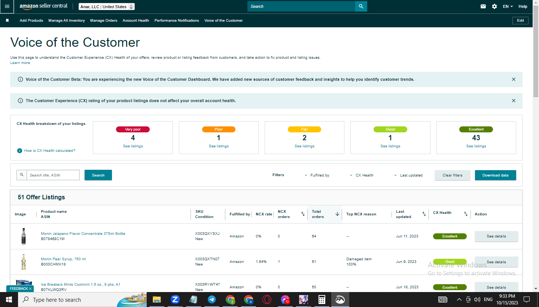Sort by Last updated column arrows
Screen dimensions: 539x307
(x=424, y=214)
